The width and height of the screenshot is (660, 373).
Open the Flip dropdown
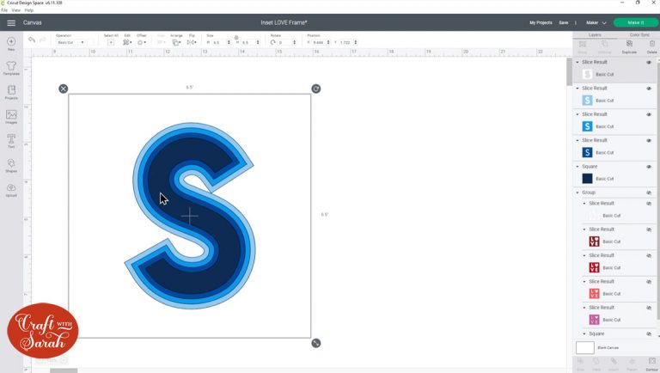point(192,42)
